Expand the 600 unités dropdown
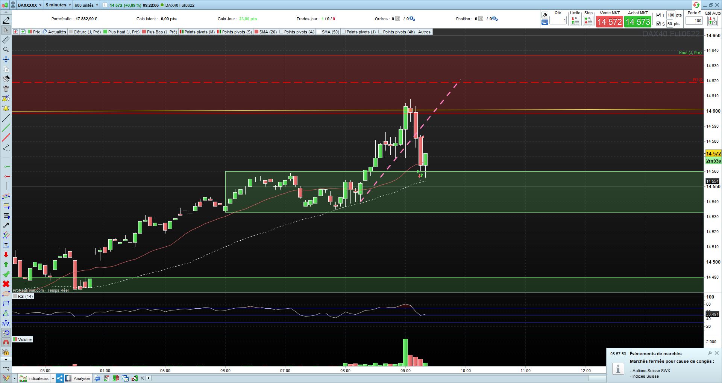 pos(86,5)
